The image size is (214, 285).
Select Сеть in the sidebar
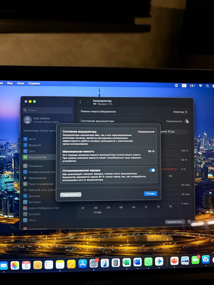(32, 151)
